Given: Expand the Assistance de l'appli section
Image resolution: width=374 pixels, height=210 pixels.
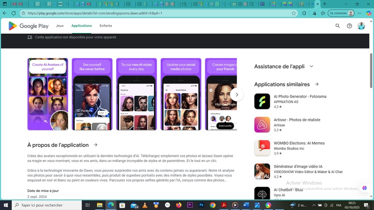Looking at the screenshot, I should [311, 67].
